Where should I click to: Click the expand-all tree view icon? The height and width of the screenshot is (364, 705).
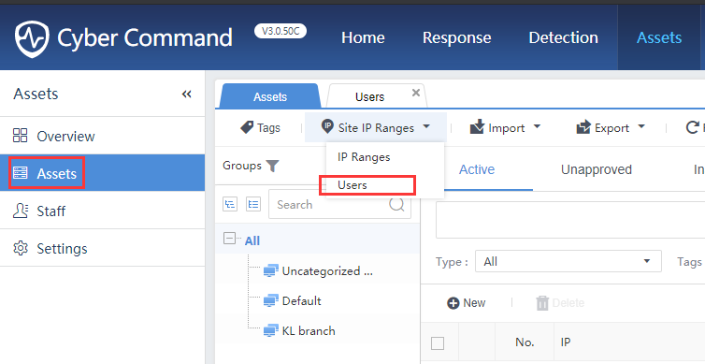(x=253, y=204)
